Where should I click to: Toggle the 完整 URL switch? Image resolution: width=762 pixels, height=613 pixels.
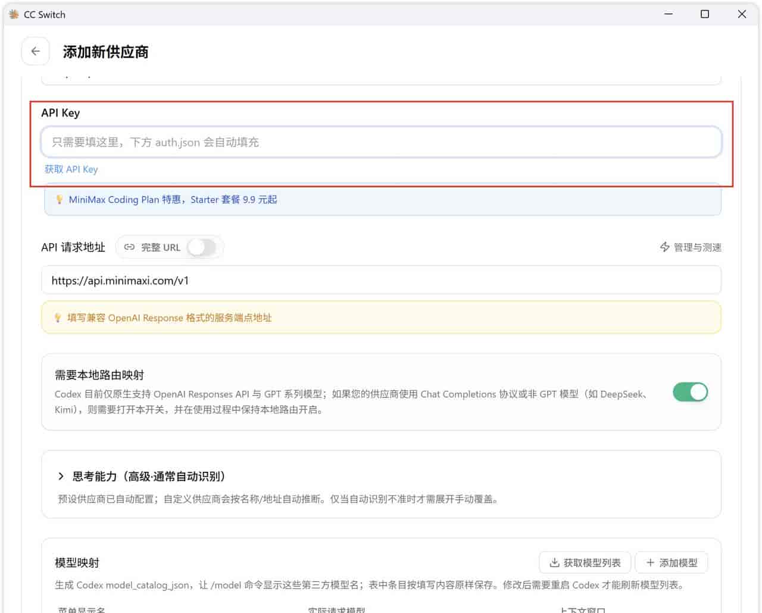pos(202,247)
